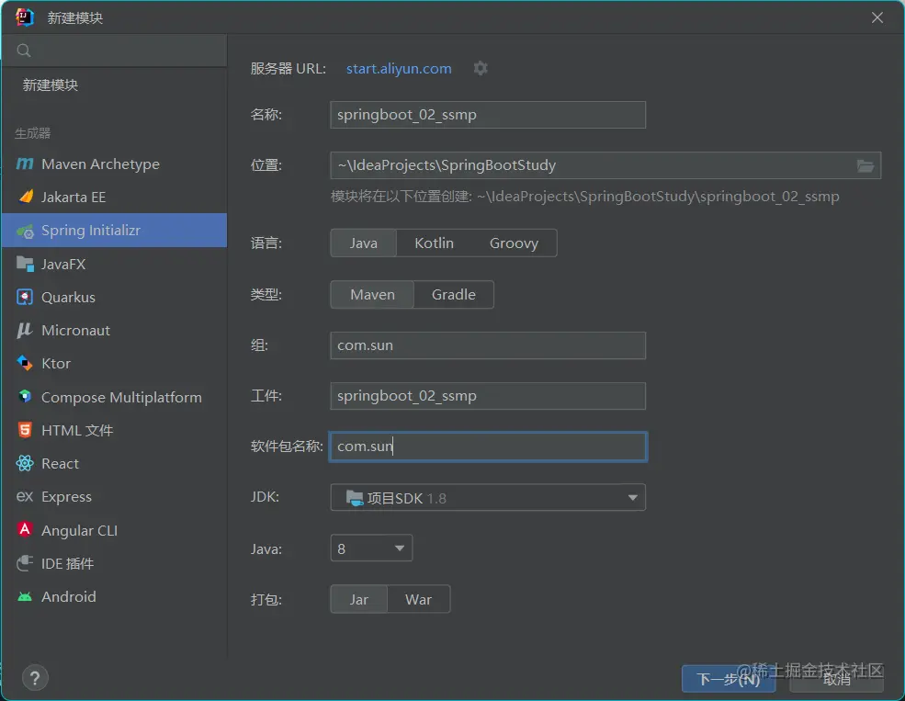Click the 工件 artifact field
The height and width of the screenshot is (701, 905).
click(488, 396)
